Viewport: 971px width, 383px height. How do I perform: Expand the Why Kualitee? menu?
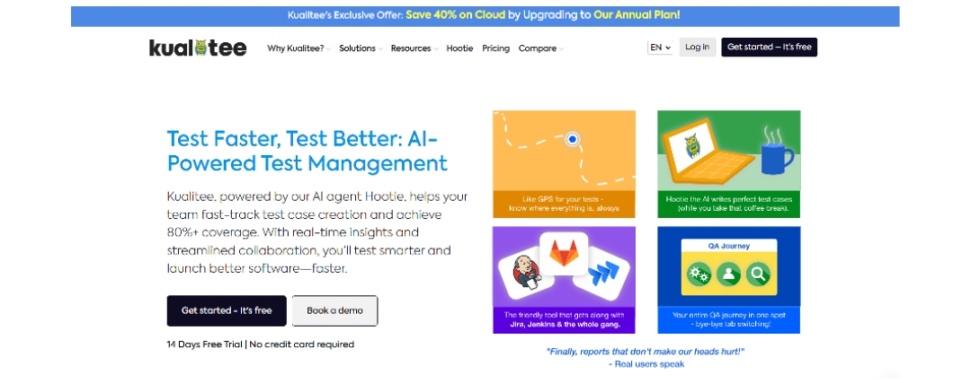click(298, 48)
